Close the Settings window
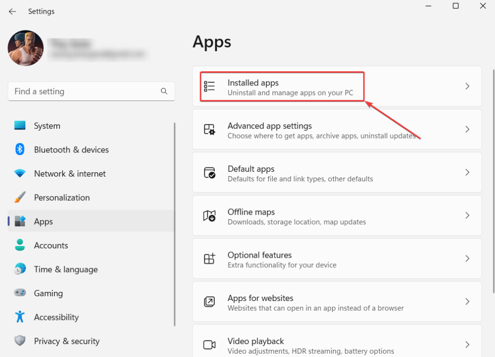The width and height of the screenshot is (495, 357). tap(483, 6)
